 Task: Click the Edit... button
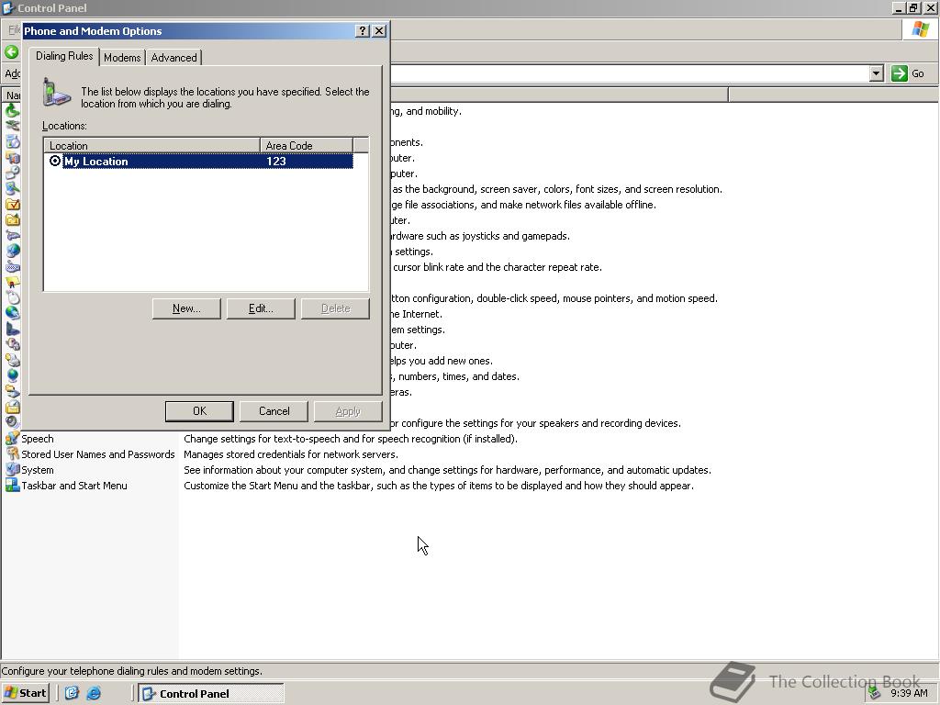261,308
